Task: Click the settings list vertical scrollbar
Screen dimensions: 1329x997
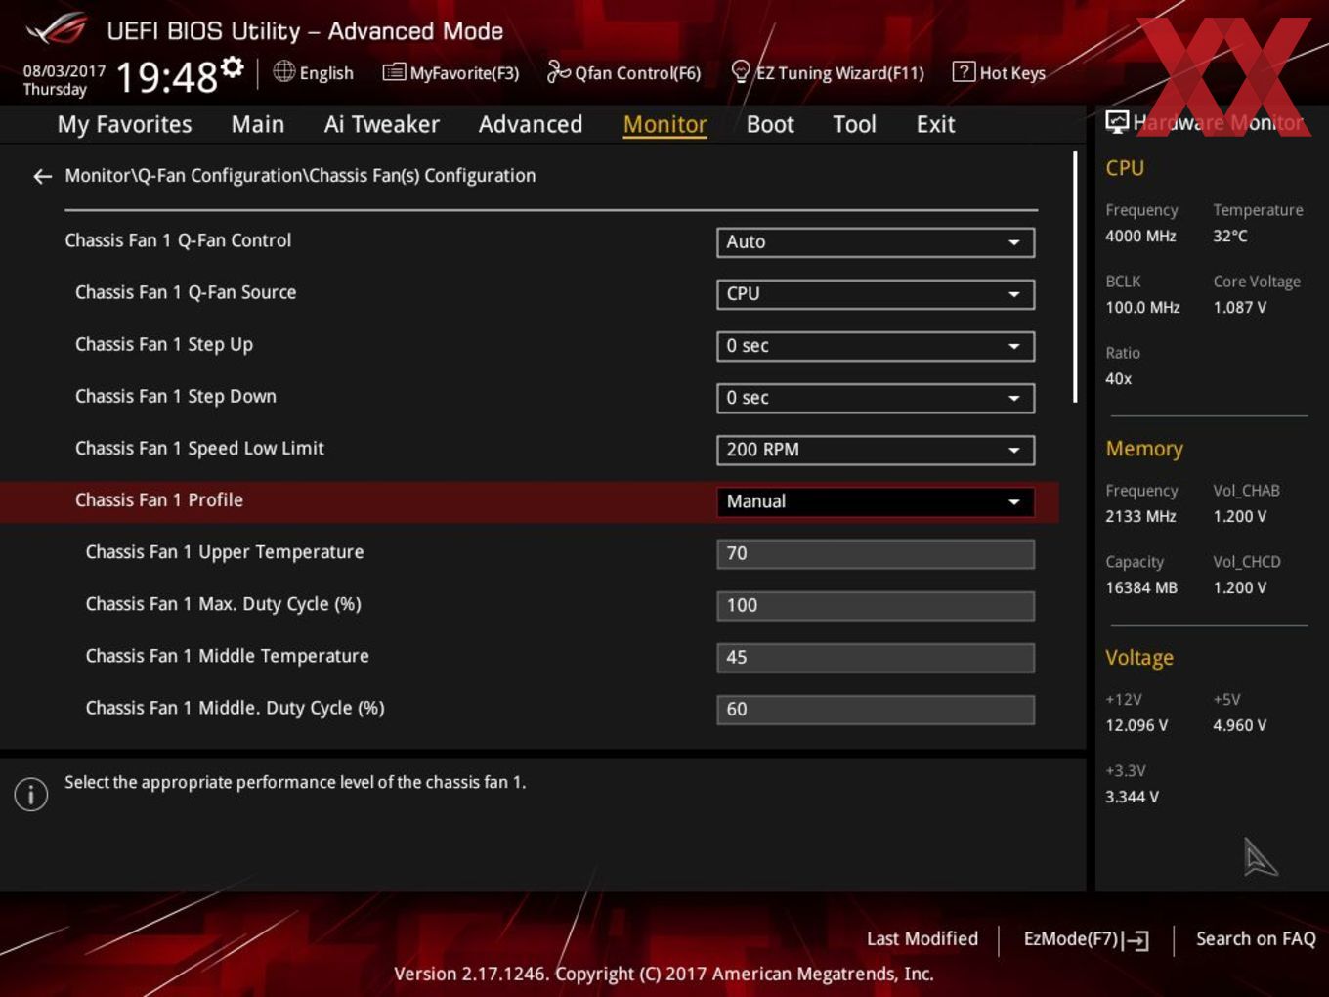Action: pos(1075,277)
